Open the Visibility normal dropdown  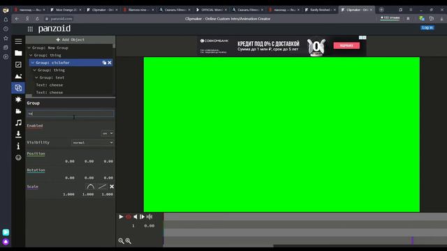(92, 142)
